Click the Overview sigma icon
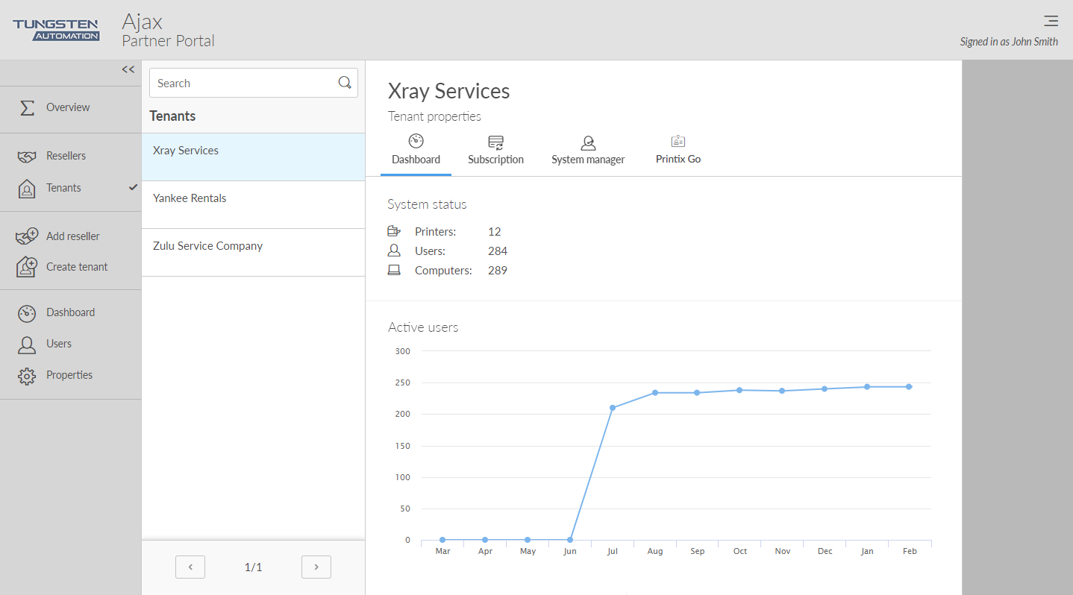Viewport: 1073px width, 595px height. pyautogui.click(x=27, y=107)
